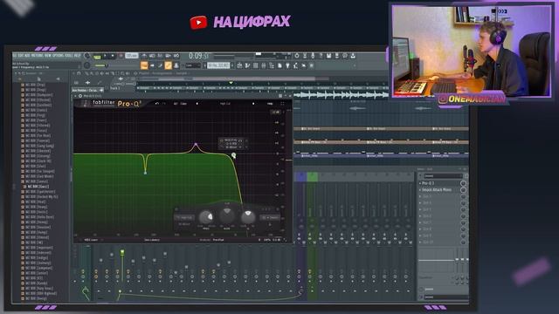The height and width of the screenshot is (314, 559).
Task: Select Smack Attack Mono effect slot
Action: [x=440, y=190]
